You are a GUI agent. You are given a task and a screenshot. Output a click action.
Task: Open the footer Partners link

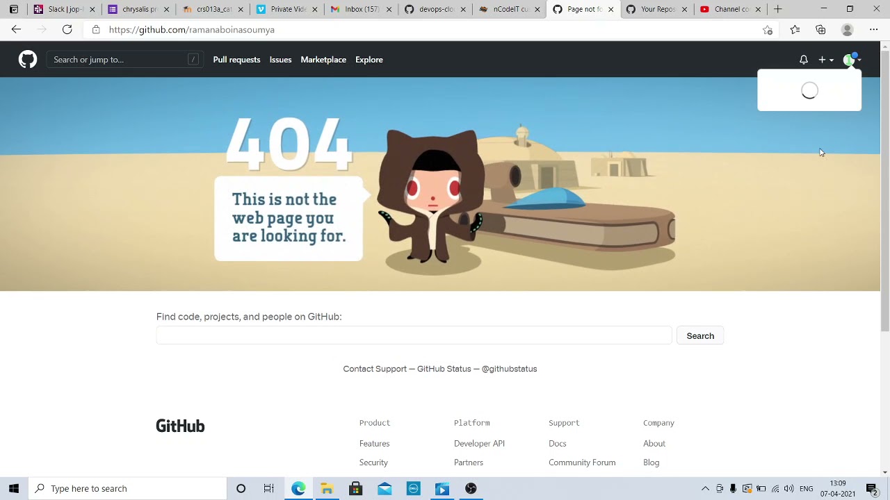(469, 462)
